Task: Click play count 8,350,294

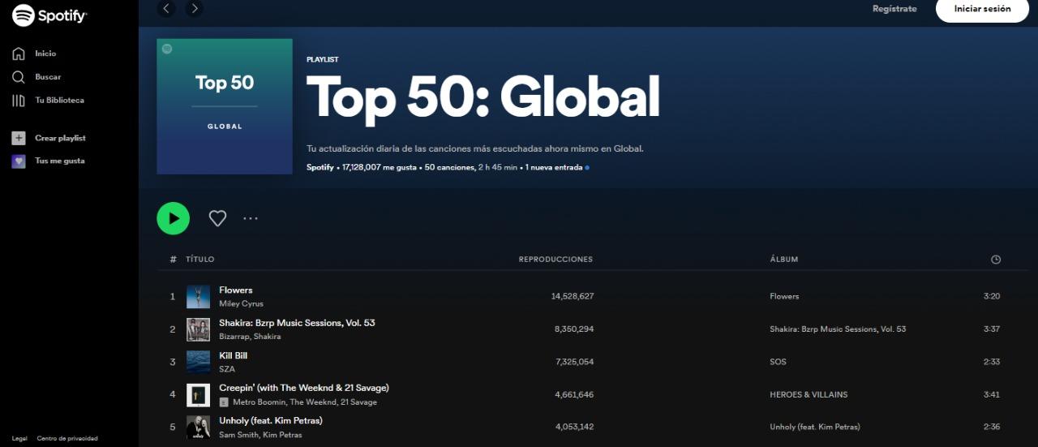Action: click(574, 329)
